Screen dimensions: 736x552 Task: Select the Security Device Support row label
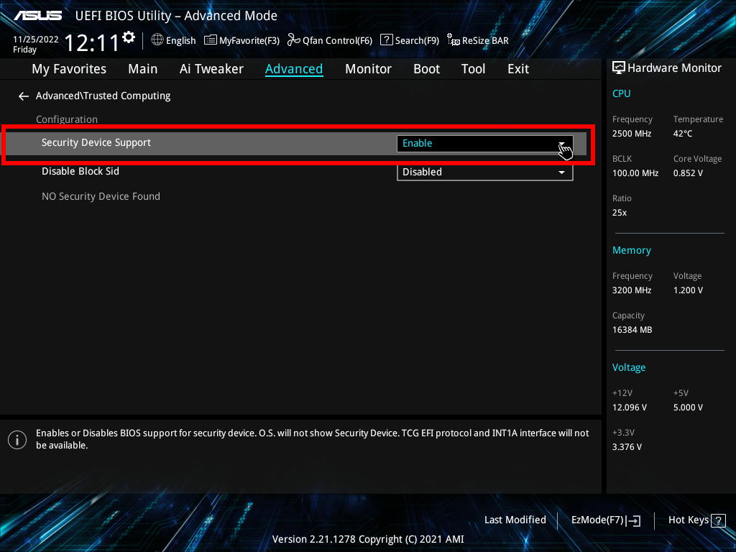click(96, 143)
